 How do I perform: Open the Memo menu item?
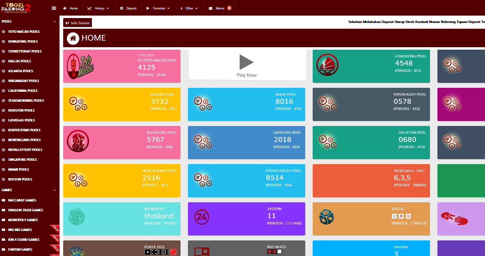217,8
